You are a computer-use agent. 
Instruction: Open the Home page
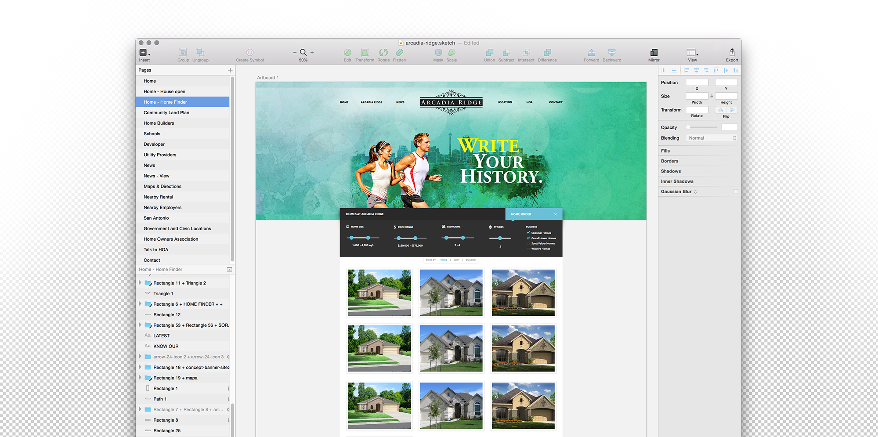(183, 81)
